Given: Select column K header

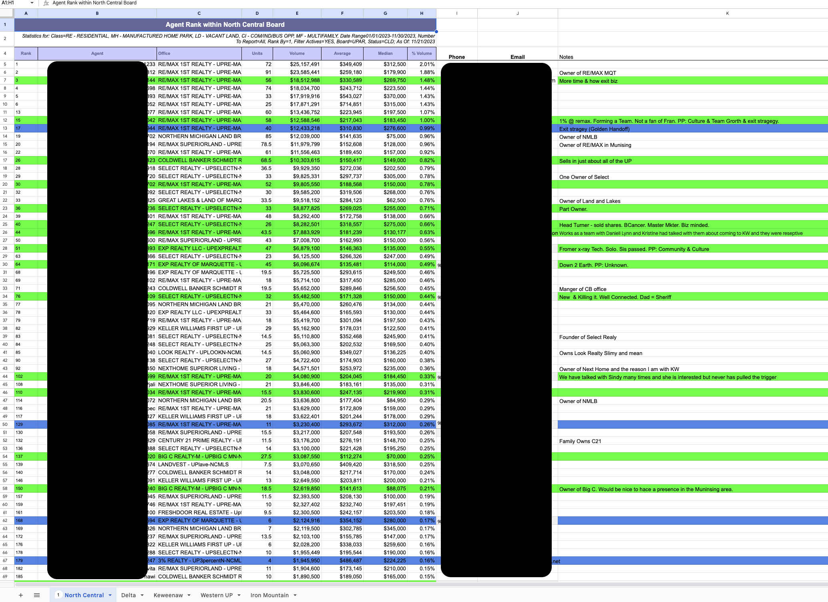Looking at the screenshot, I should point(727,13).
